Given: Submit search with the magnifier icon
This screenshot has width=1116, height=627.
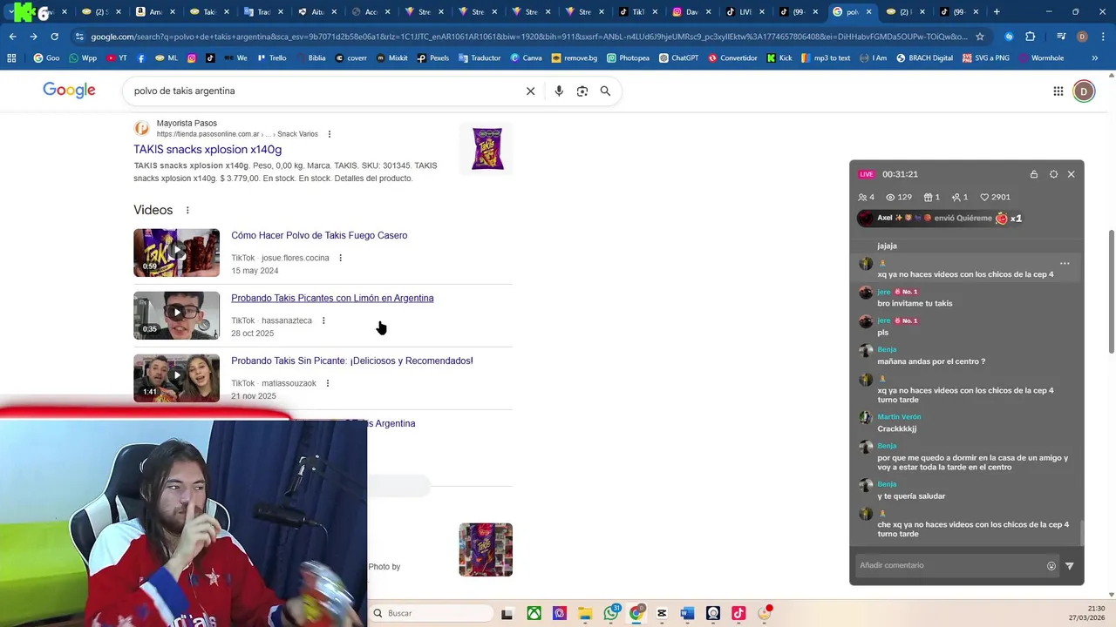Looking at the screenshot, I should [x=605, y=91].
